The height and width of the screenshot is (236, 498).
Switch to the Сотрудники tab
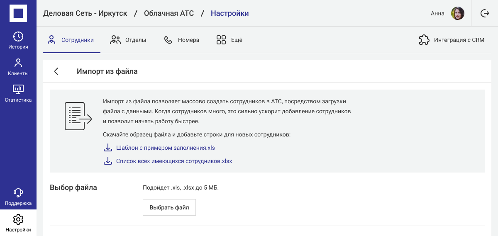click(71, 40)
